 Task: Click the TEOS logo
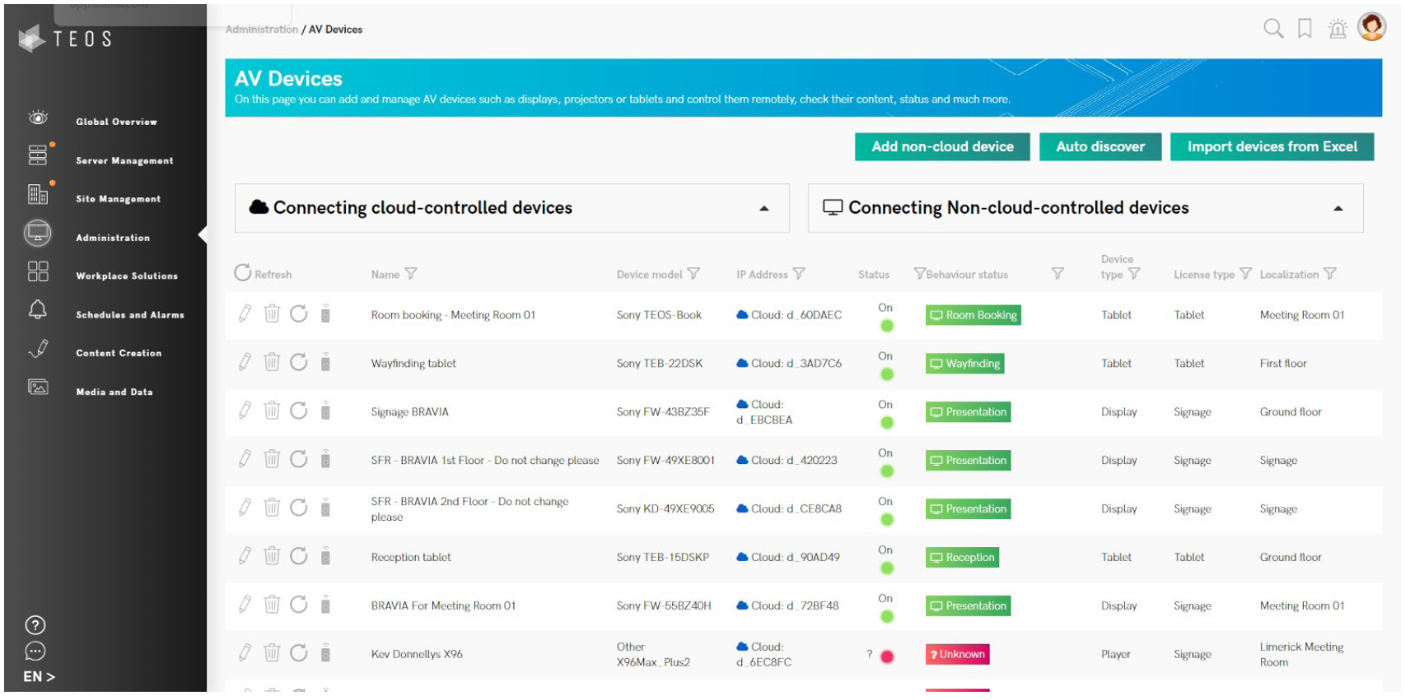click(66, 39)
